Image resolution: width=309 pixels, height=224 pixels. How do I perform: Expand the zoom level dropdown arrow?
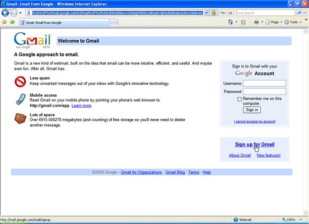pos(301,220)
